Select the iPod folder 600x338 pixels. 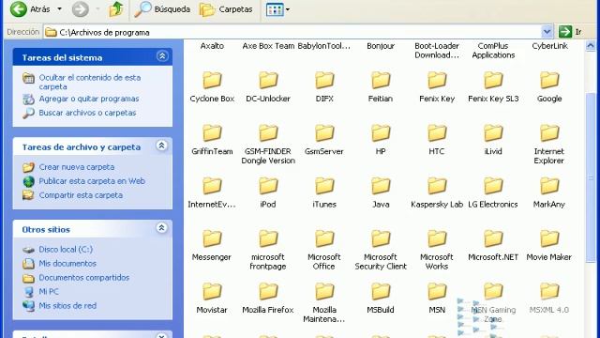(268, 193)
